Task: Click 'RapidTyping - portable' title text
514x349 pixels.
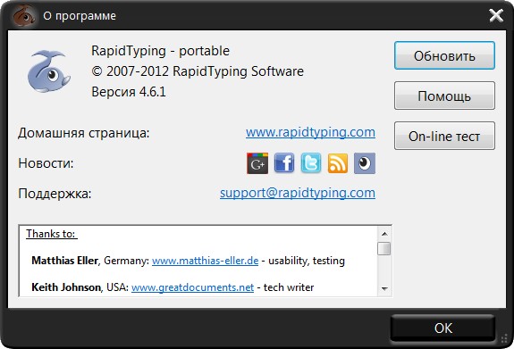Action: (160, 51)
